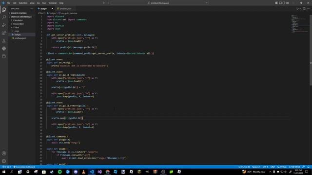Click the notifications bell in status bar
Viewport: 312px width, 175px height.
tap(309, 167)
